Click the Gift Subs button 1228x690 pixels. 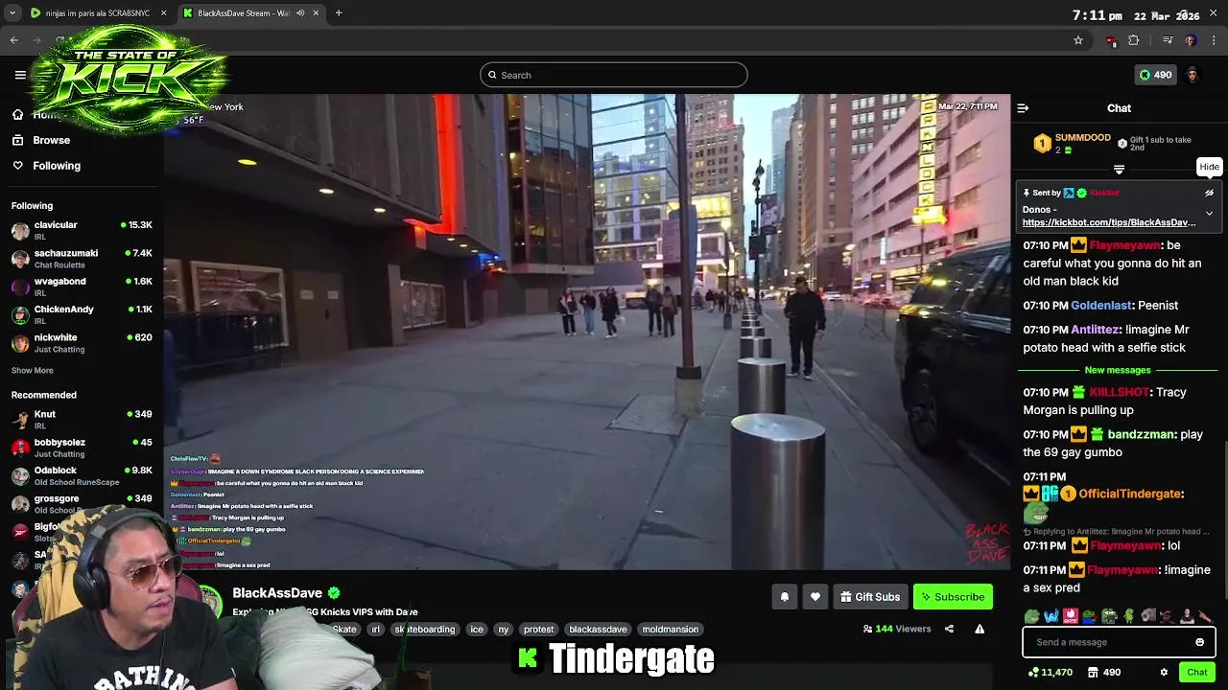(870, 597)
